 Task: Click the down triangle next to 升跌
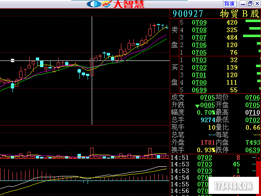click(197, 105)
